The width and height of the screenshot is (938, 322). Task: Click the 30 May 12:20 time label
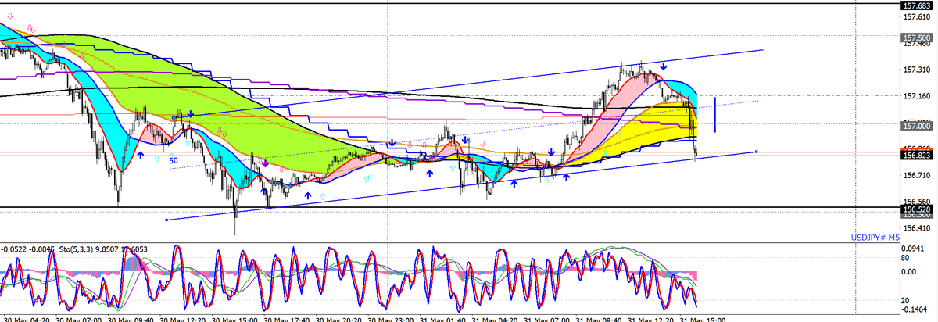(x=182, y=319)
